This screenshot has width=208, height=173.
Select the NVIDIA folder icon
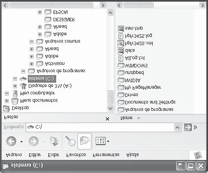tap(121, 80)
